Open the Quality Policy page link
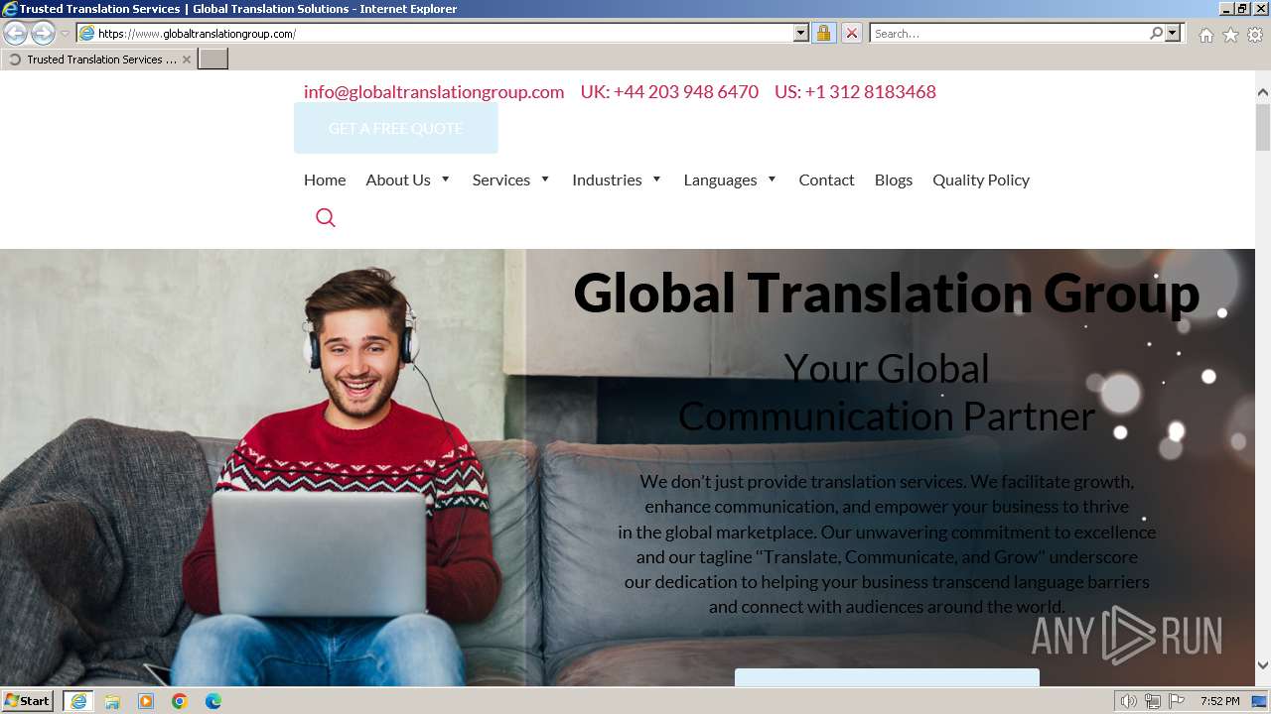Image resolution: width=1271 pixels, height=714 pixels. pyautogui.click(x=981, y=179)
